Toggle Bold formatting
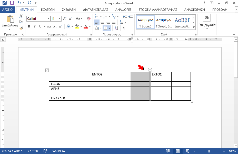 tap(29, 26)
